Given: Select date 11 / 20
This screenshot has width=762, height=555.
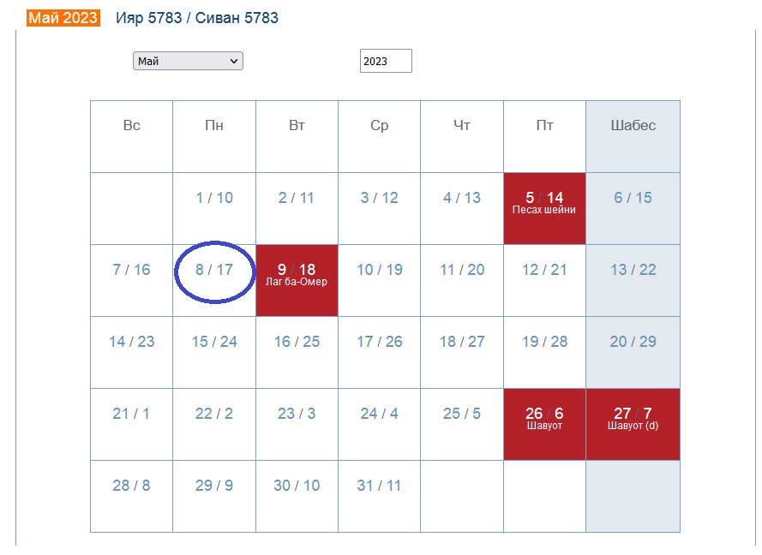Looking at the screenshot, I should (x=462, y=270).
